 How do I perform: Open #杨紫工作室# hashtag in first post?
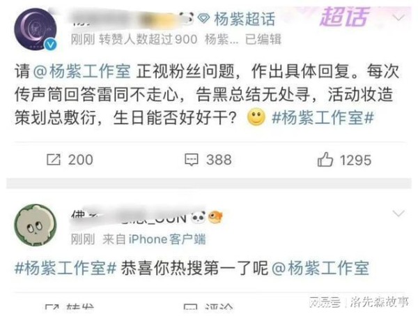point(323,118)
